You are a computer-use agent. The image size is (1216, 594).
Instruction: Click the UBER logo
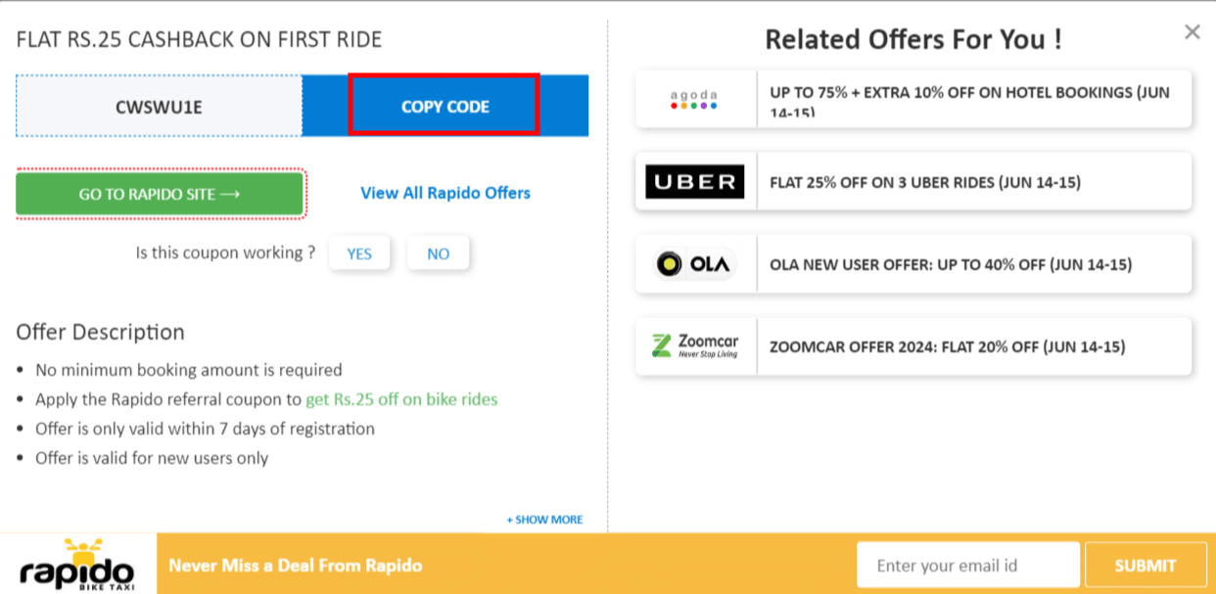[x=695, y=181]
